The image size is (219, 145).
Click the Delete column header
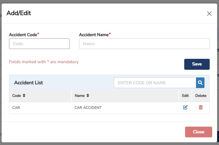[201, 96]
